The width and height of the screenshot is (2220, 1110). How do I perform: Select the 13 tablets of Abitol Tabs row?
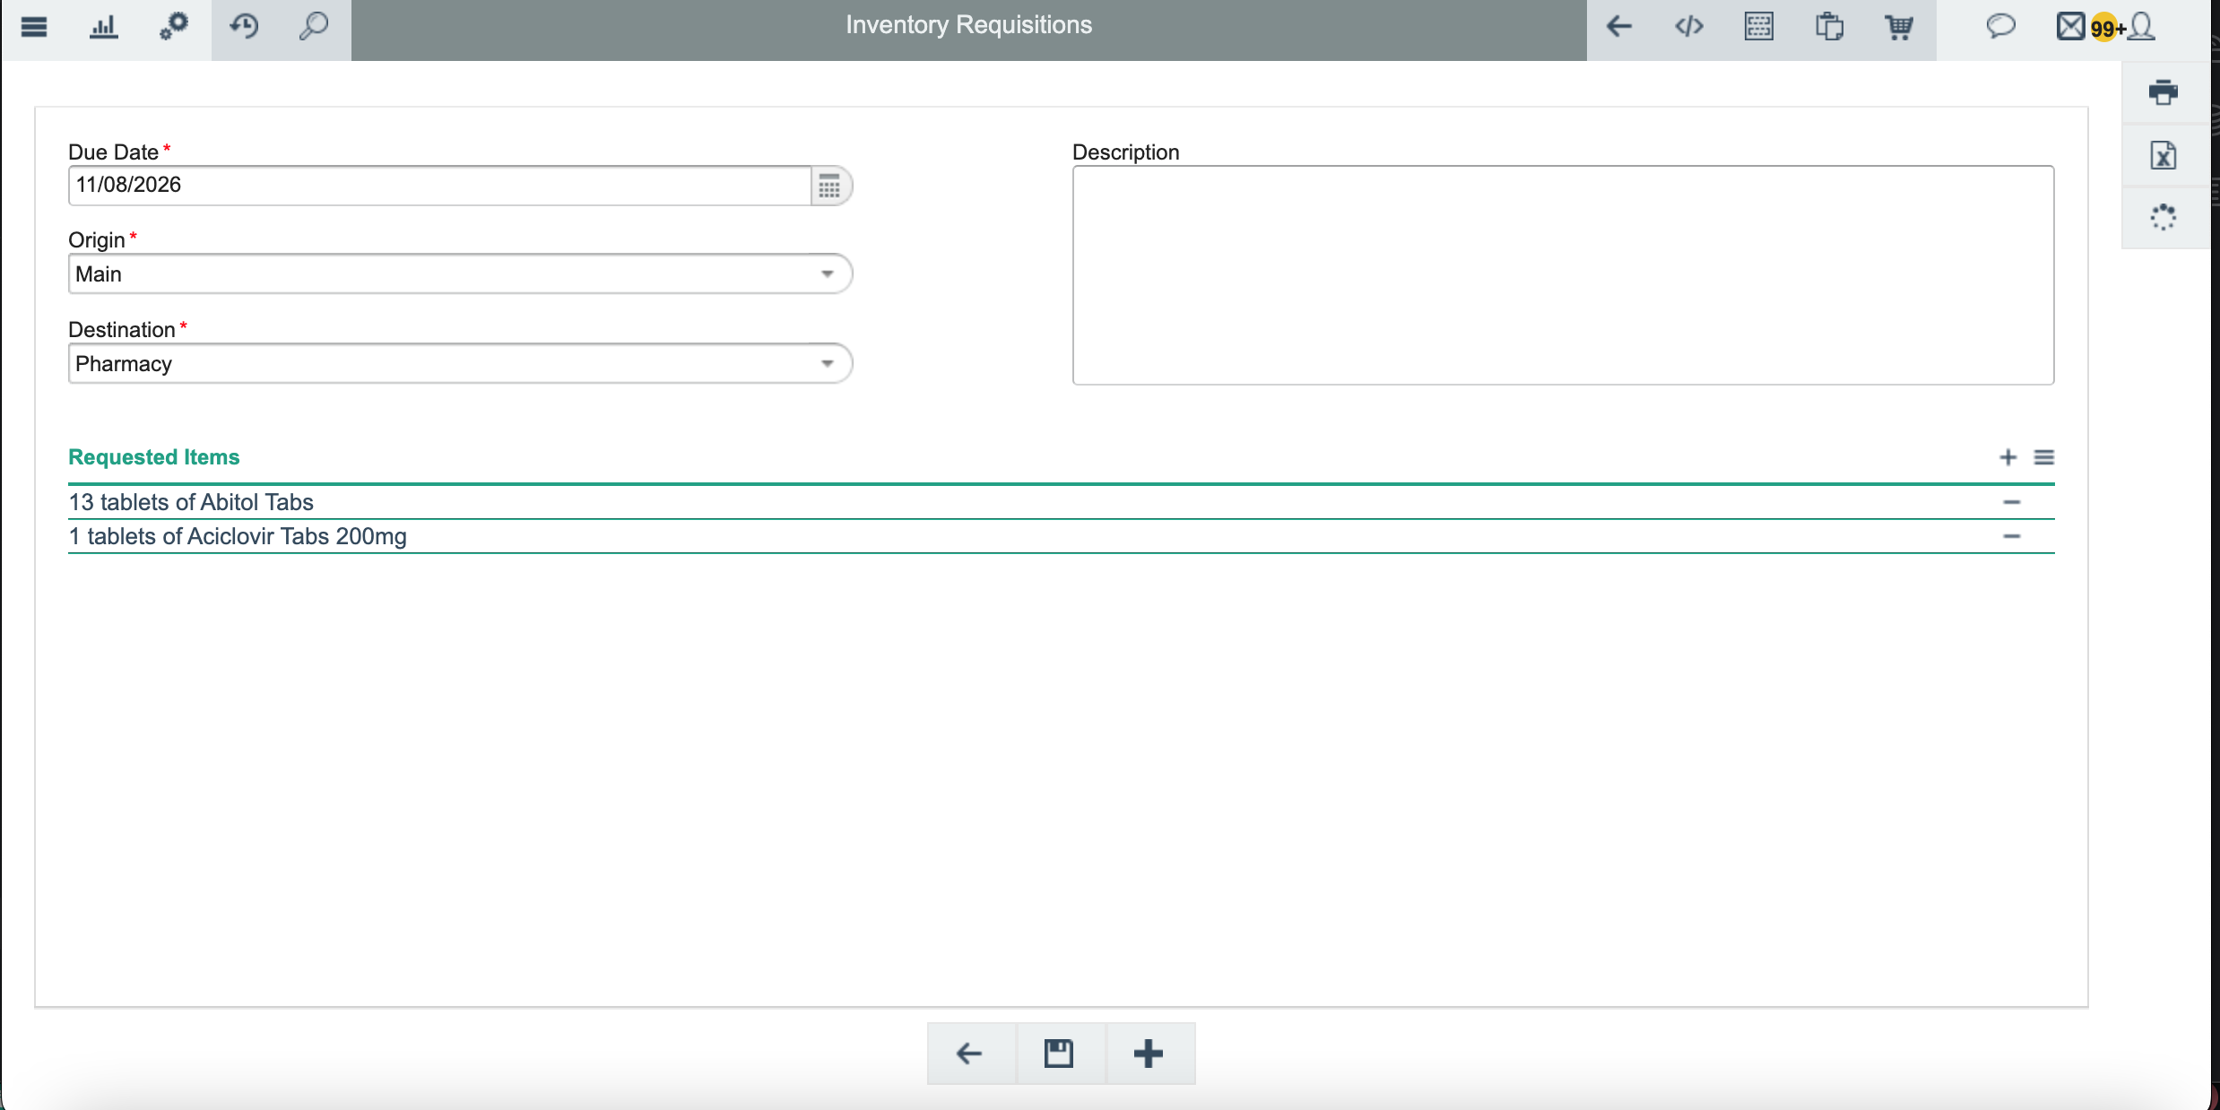click(x=1062, y=502)
